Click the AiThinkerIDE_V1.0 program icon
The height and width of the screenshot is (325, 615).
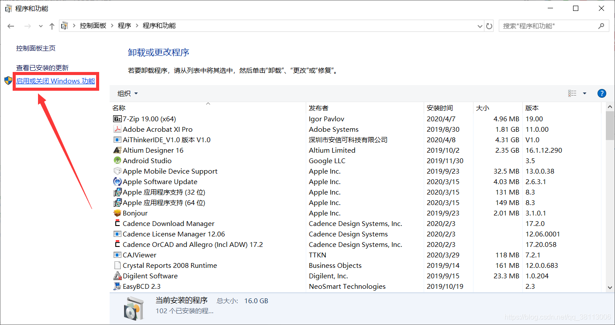[117, 140]
